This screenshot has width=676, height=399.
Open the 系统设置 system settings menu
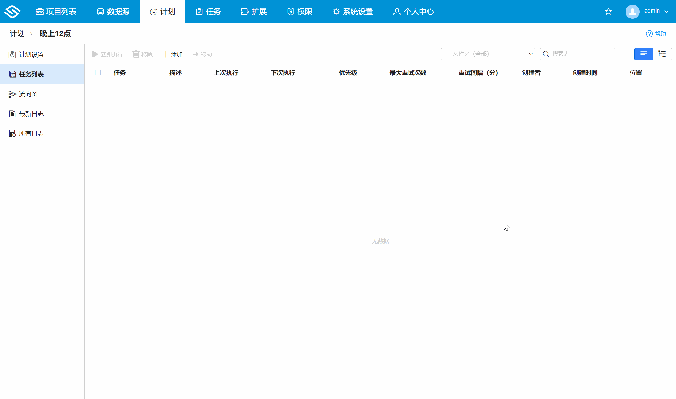tap(352, 12)
